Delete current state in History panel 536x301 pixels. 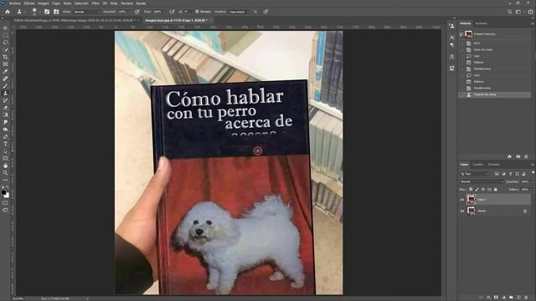[526, 156]
